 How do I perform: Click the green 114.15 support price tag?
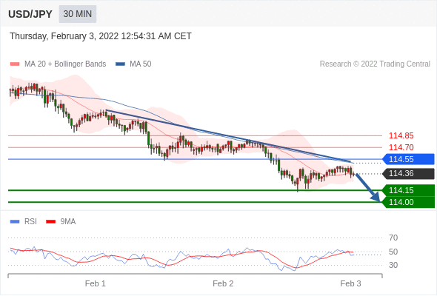(408, 190)
